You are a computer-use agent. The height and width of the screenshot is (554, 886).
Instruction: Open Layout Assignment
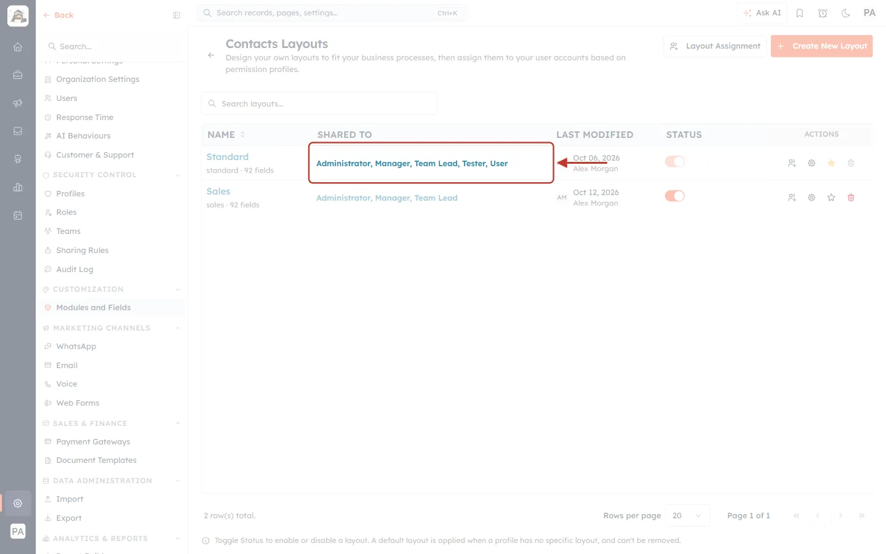[x=715, y=46]
